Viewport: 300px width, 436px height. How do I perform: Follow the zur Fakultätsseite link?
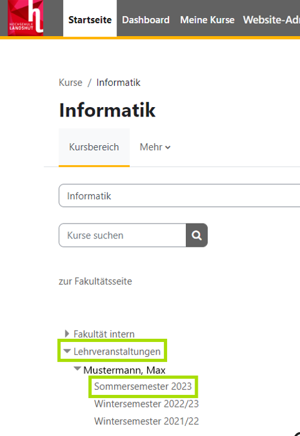point(95,281)
